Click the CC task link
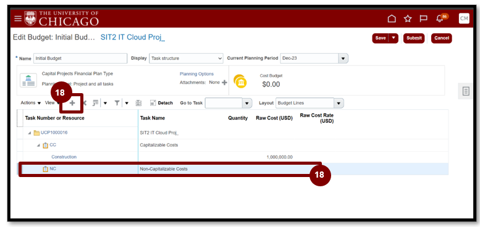480x227 pixels. click(x=53, y=145)
